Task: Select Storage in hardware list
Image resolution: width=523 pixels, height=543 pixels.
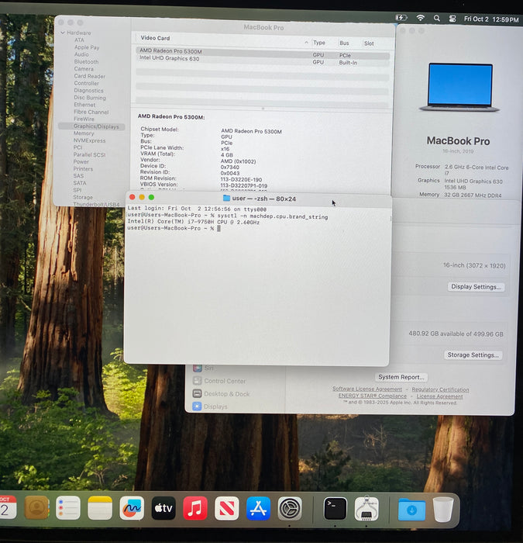Action: (83, 197)
